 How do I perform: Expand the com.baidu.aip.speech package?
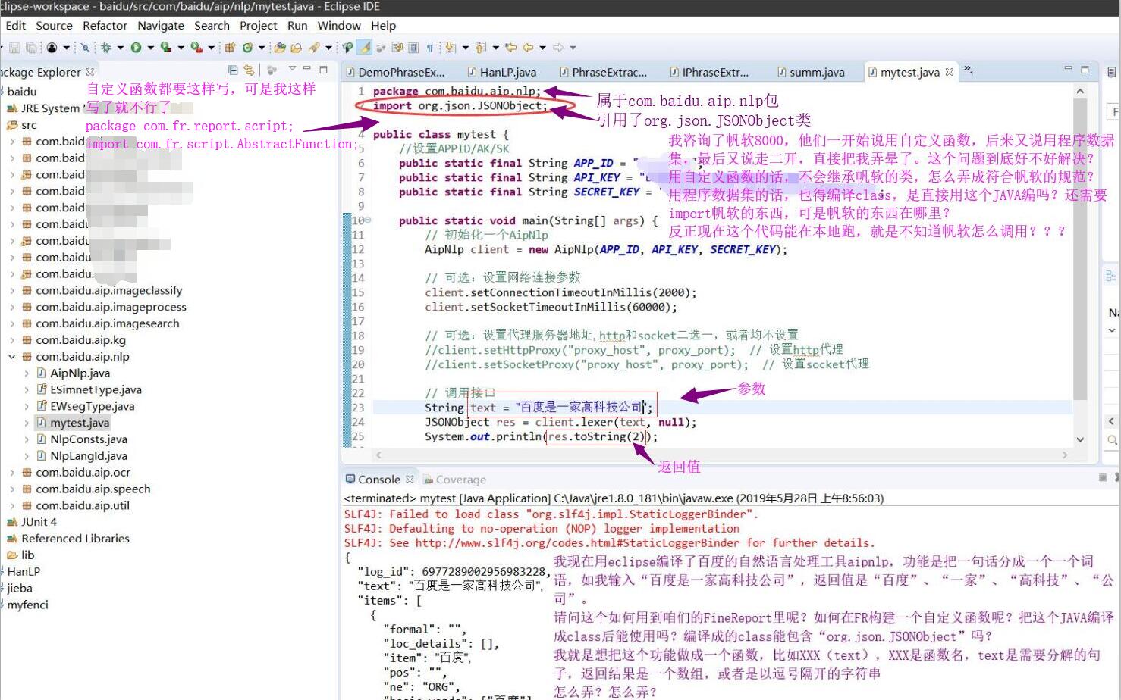point(11,489)
